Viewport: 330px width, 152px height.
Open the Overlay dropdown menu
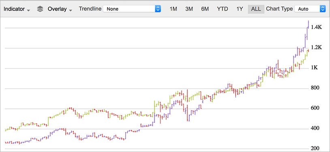(60, 9)
